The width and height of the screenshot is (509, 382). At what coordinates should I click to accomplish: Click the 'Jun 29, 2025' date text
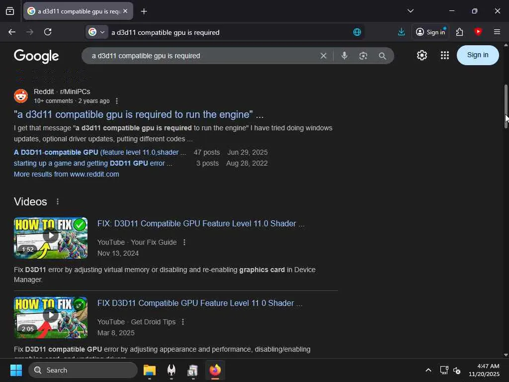click(x=248, y=152)
